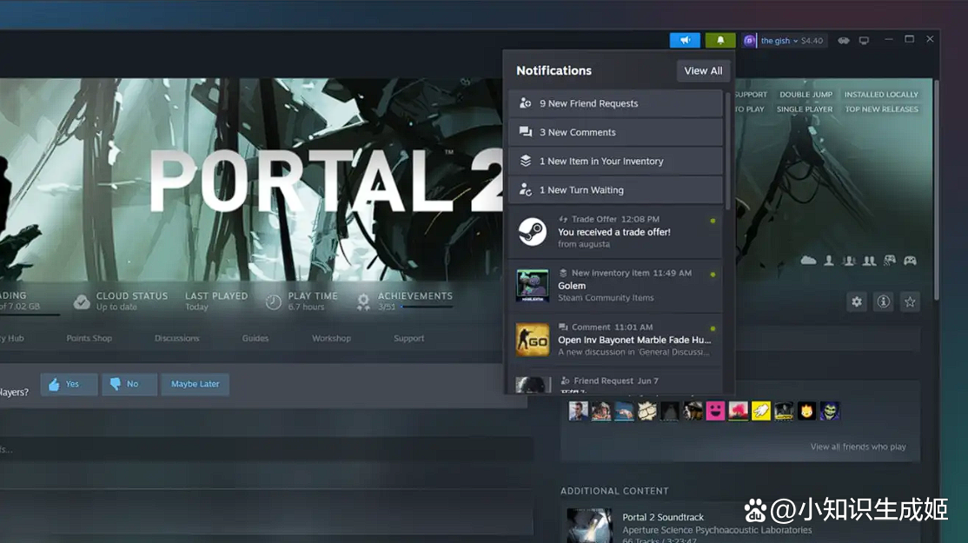The height and width of the screenshot is (543, 968).
Task: Click DOUBLE JUMP tag
Action: coord(806,95)
